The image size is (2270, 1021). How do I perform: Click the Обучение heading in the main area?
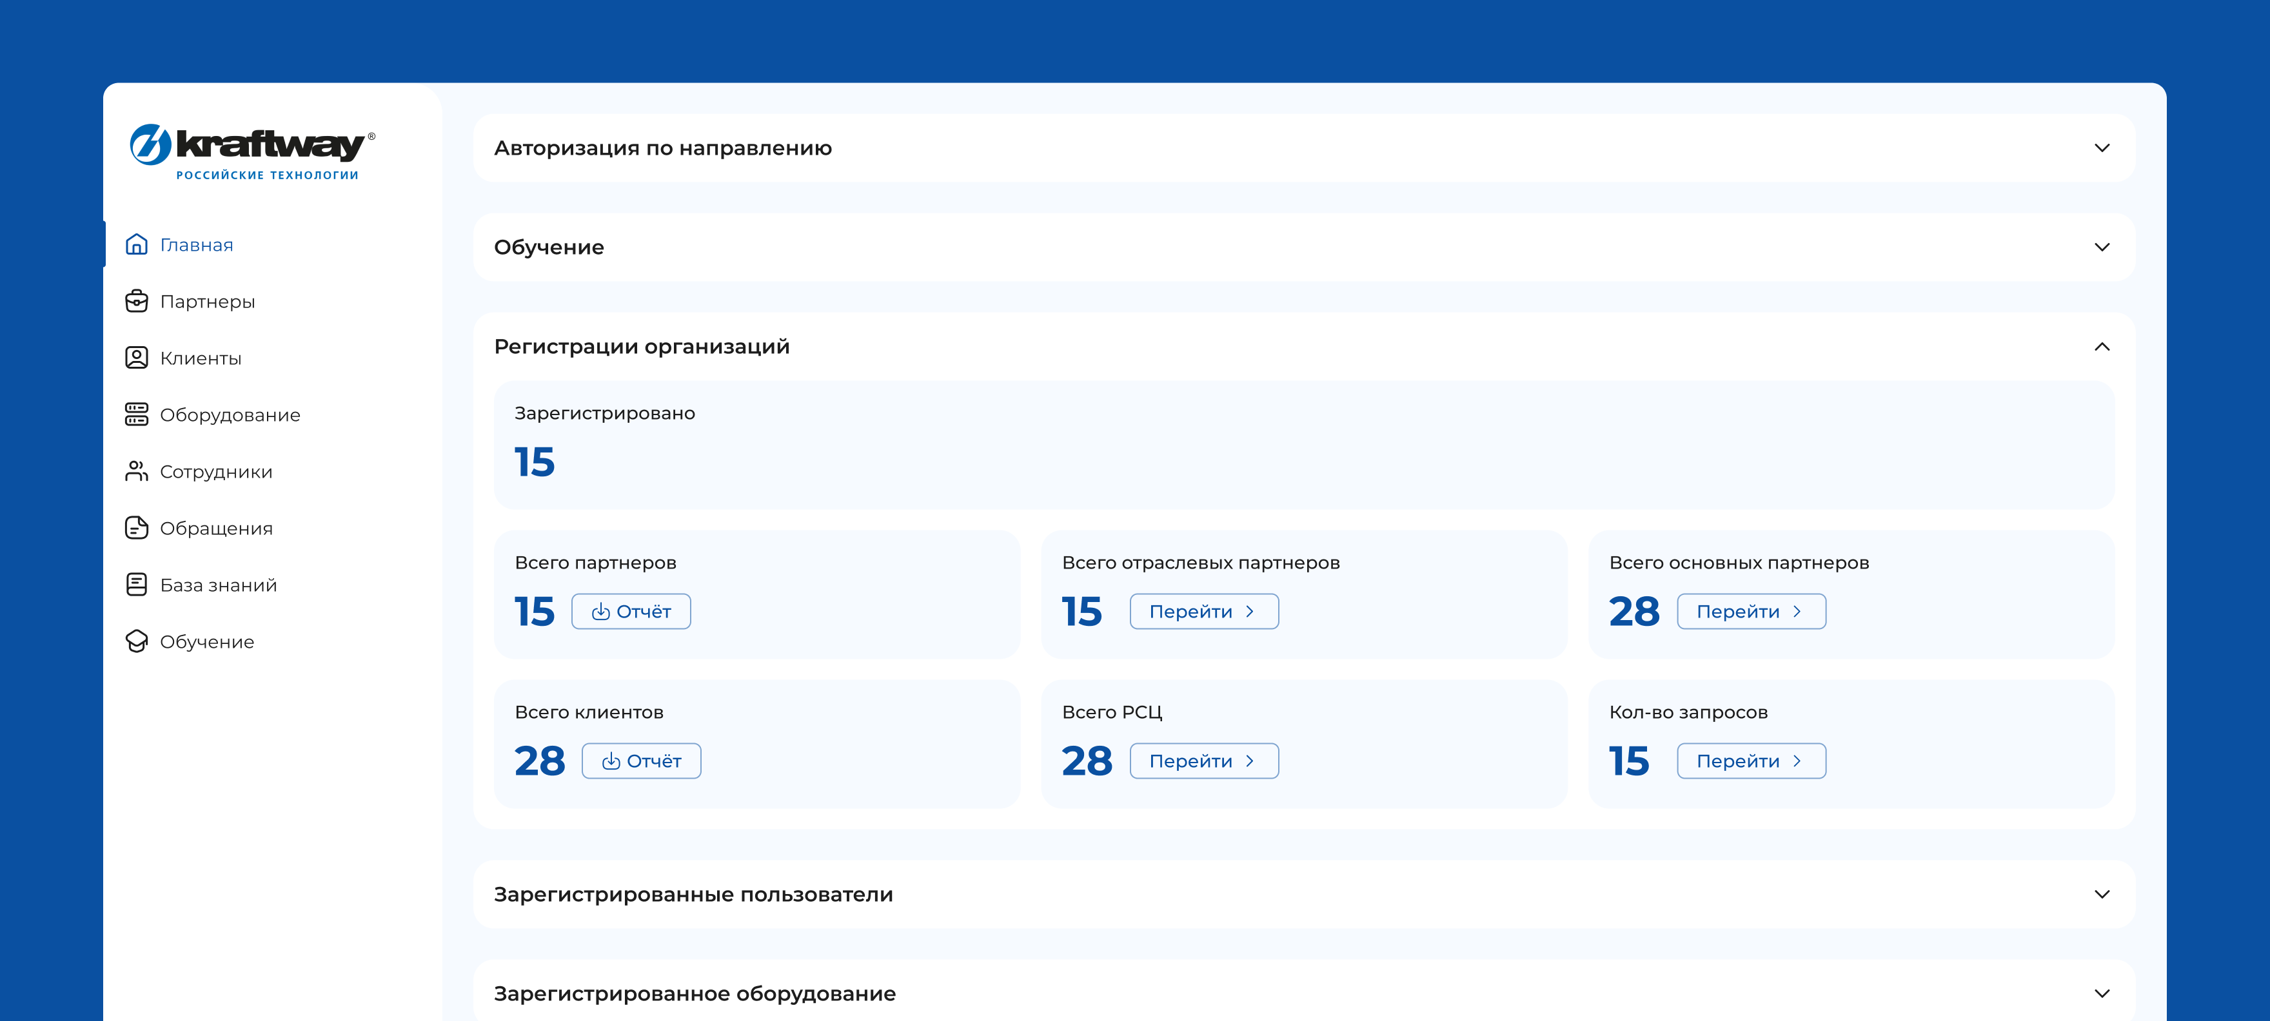[549, 247]
